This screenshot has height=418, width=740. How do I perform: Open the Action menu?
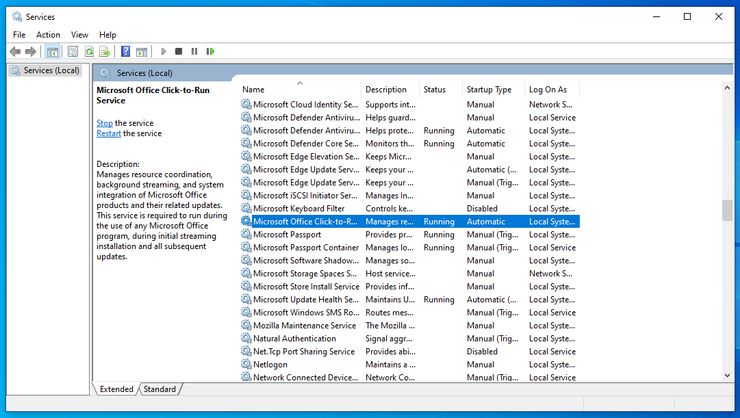48,35
